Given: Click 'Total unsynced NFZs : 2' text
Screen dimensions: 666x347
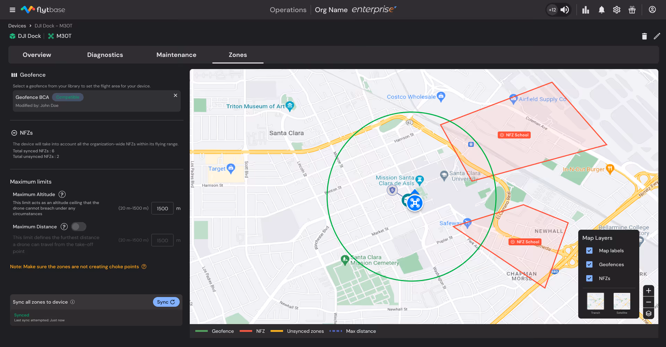Looking at the screenshot, I should [x=36, y=156].
